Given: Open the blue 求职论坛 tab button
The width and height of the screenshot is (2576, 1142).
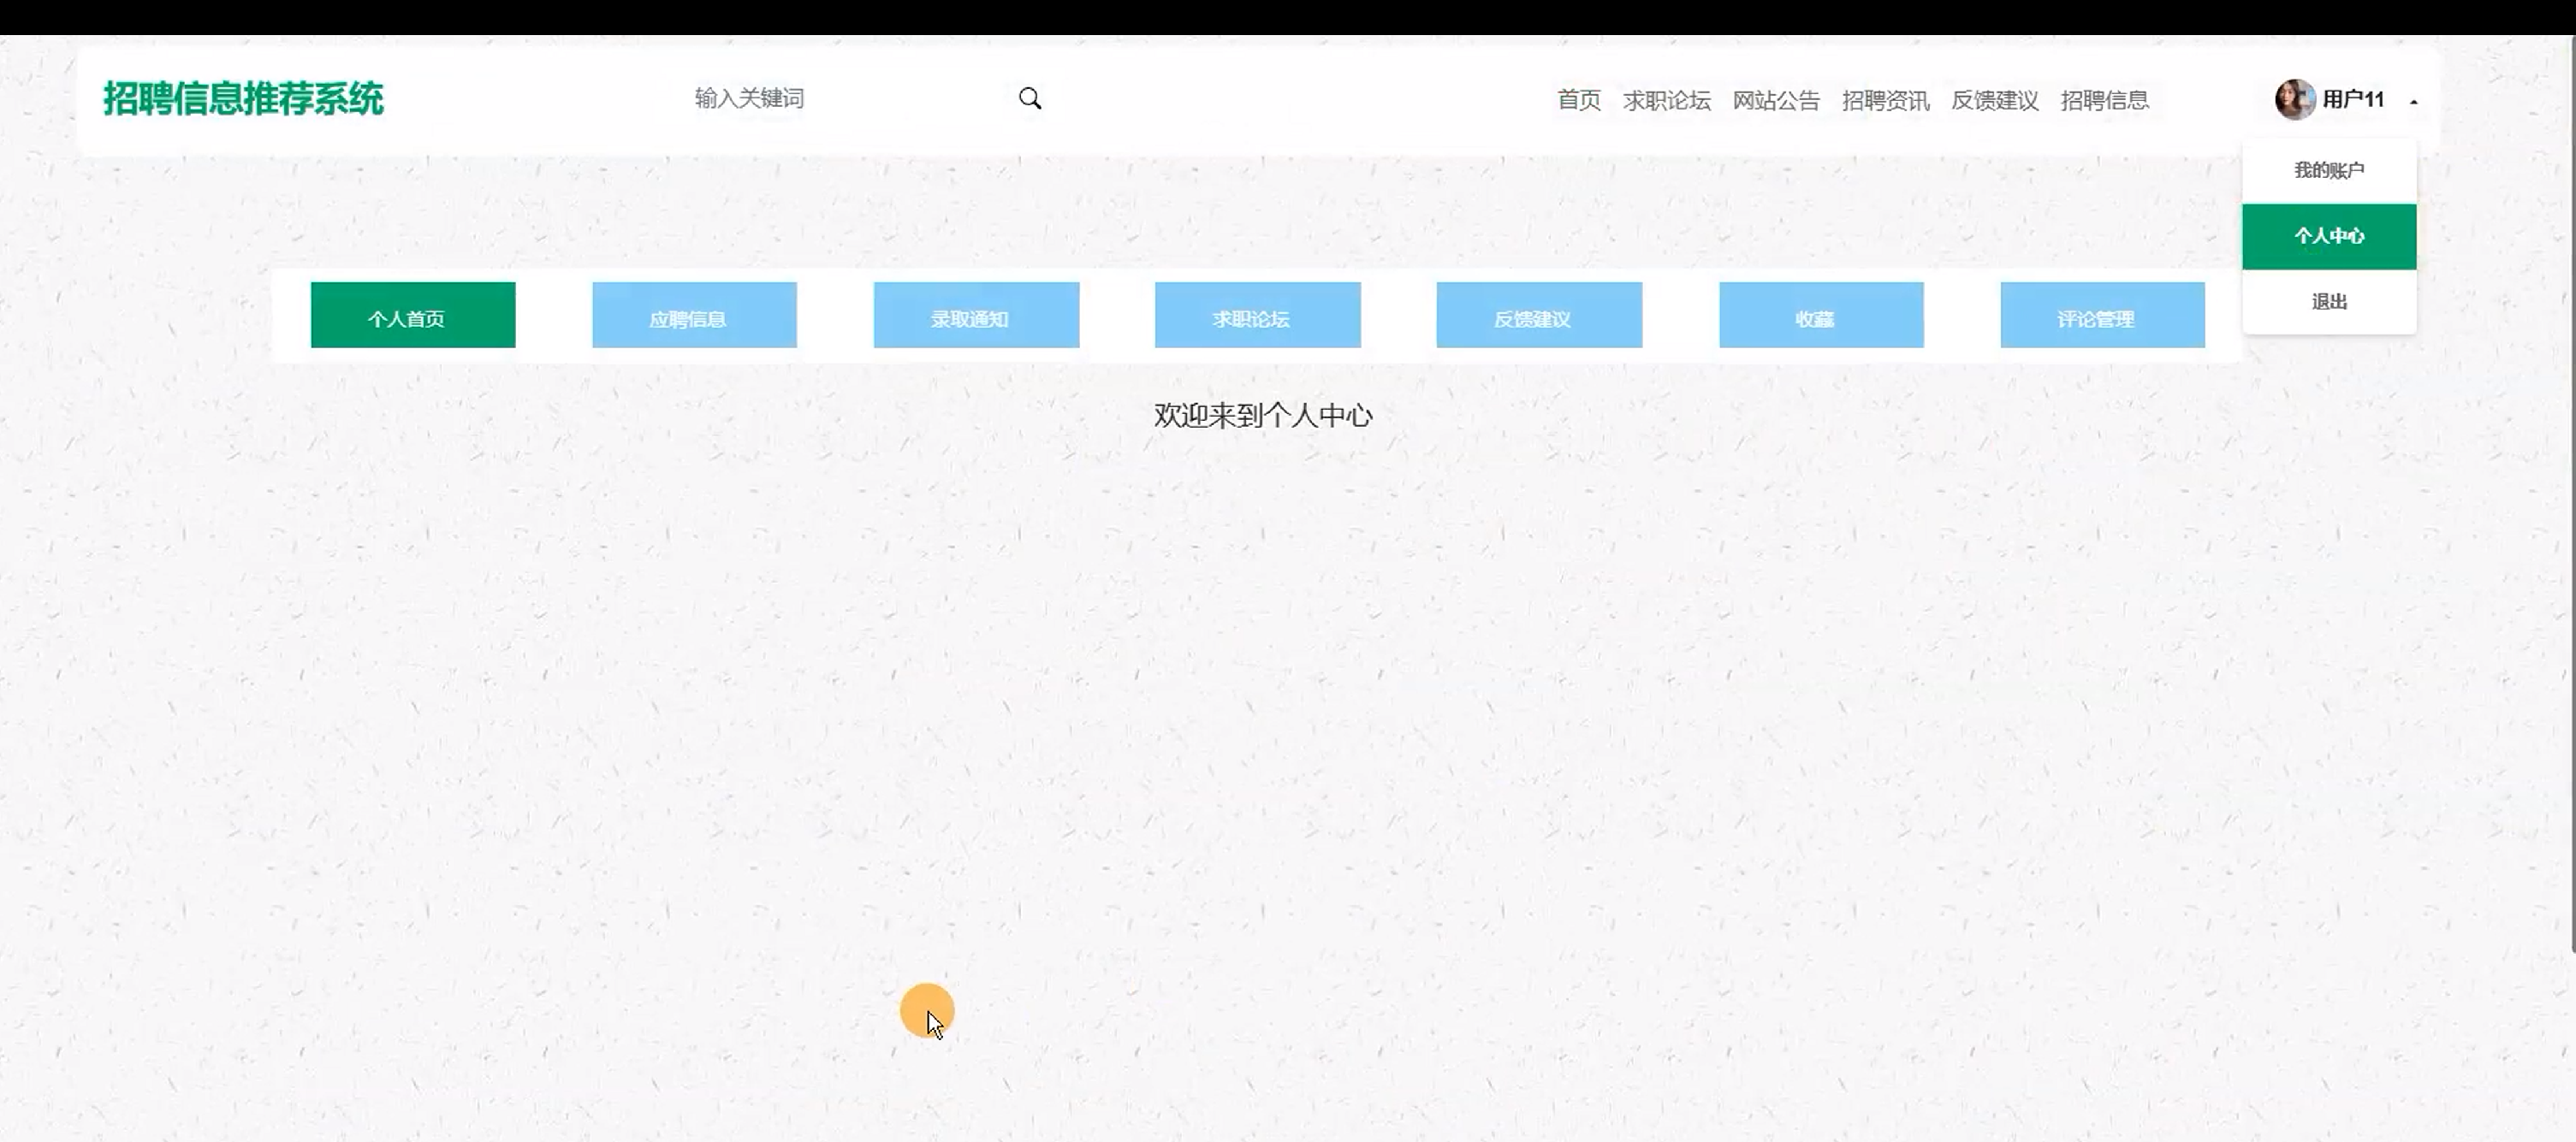Looking at the screenshot, I should click(x=1257, y=315).
